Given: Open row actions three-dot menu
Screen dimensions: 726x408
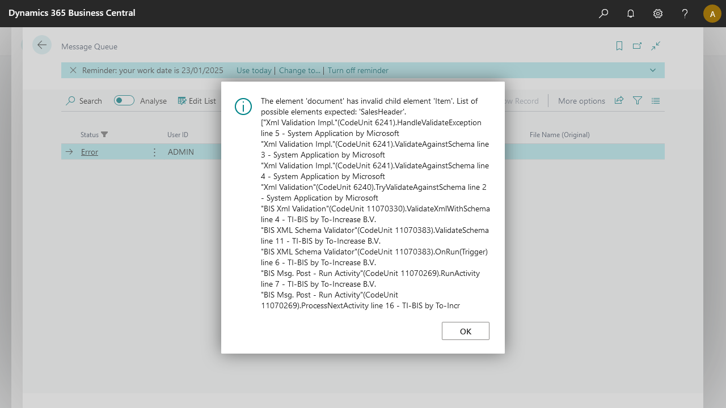Looking at the screenshot, I should (154, 152).
